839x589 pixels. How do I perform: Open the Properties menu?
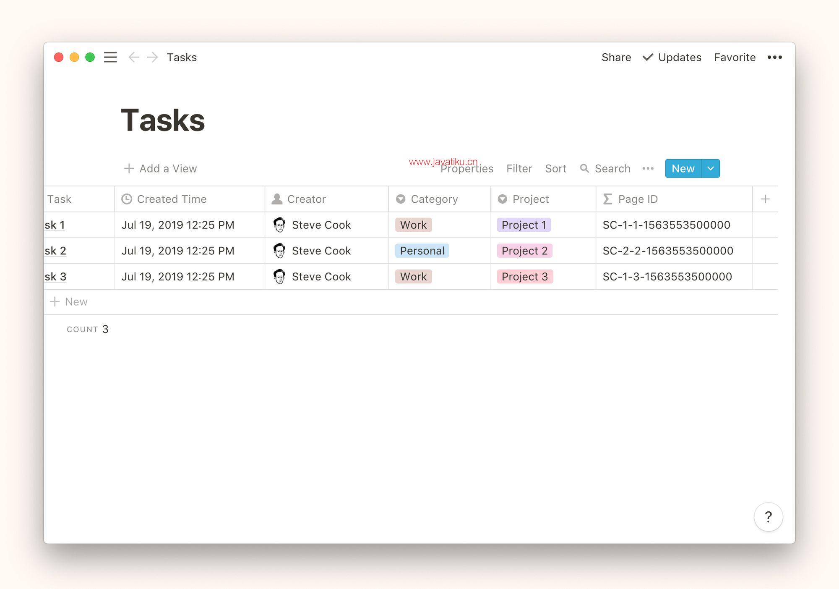(466, 168)
